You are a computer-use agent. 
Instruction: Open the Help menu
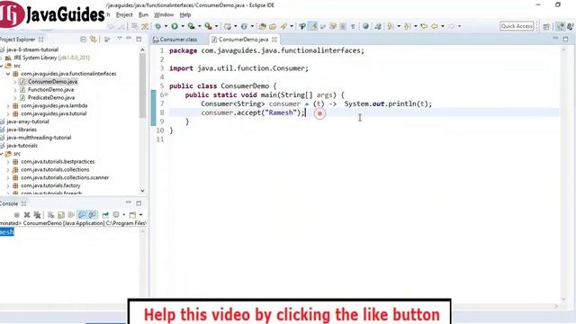(185, 14)
